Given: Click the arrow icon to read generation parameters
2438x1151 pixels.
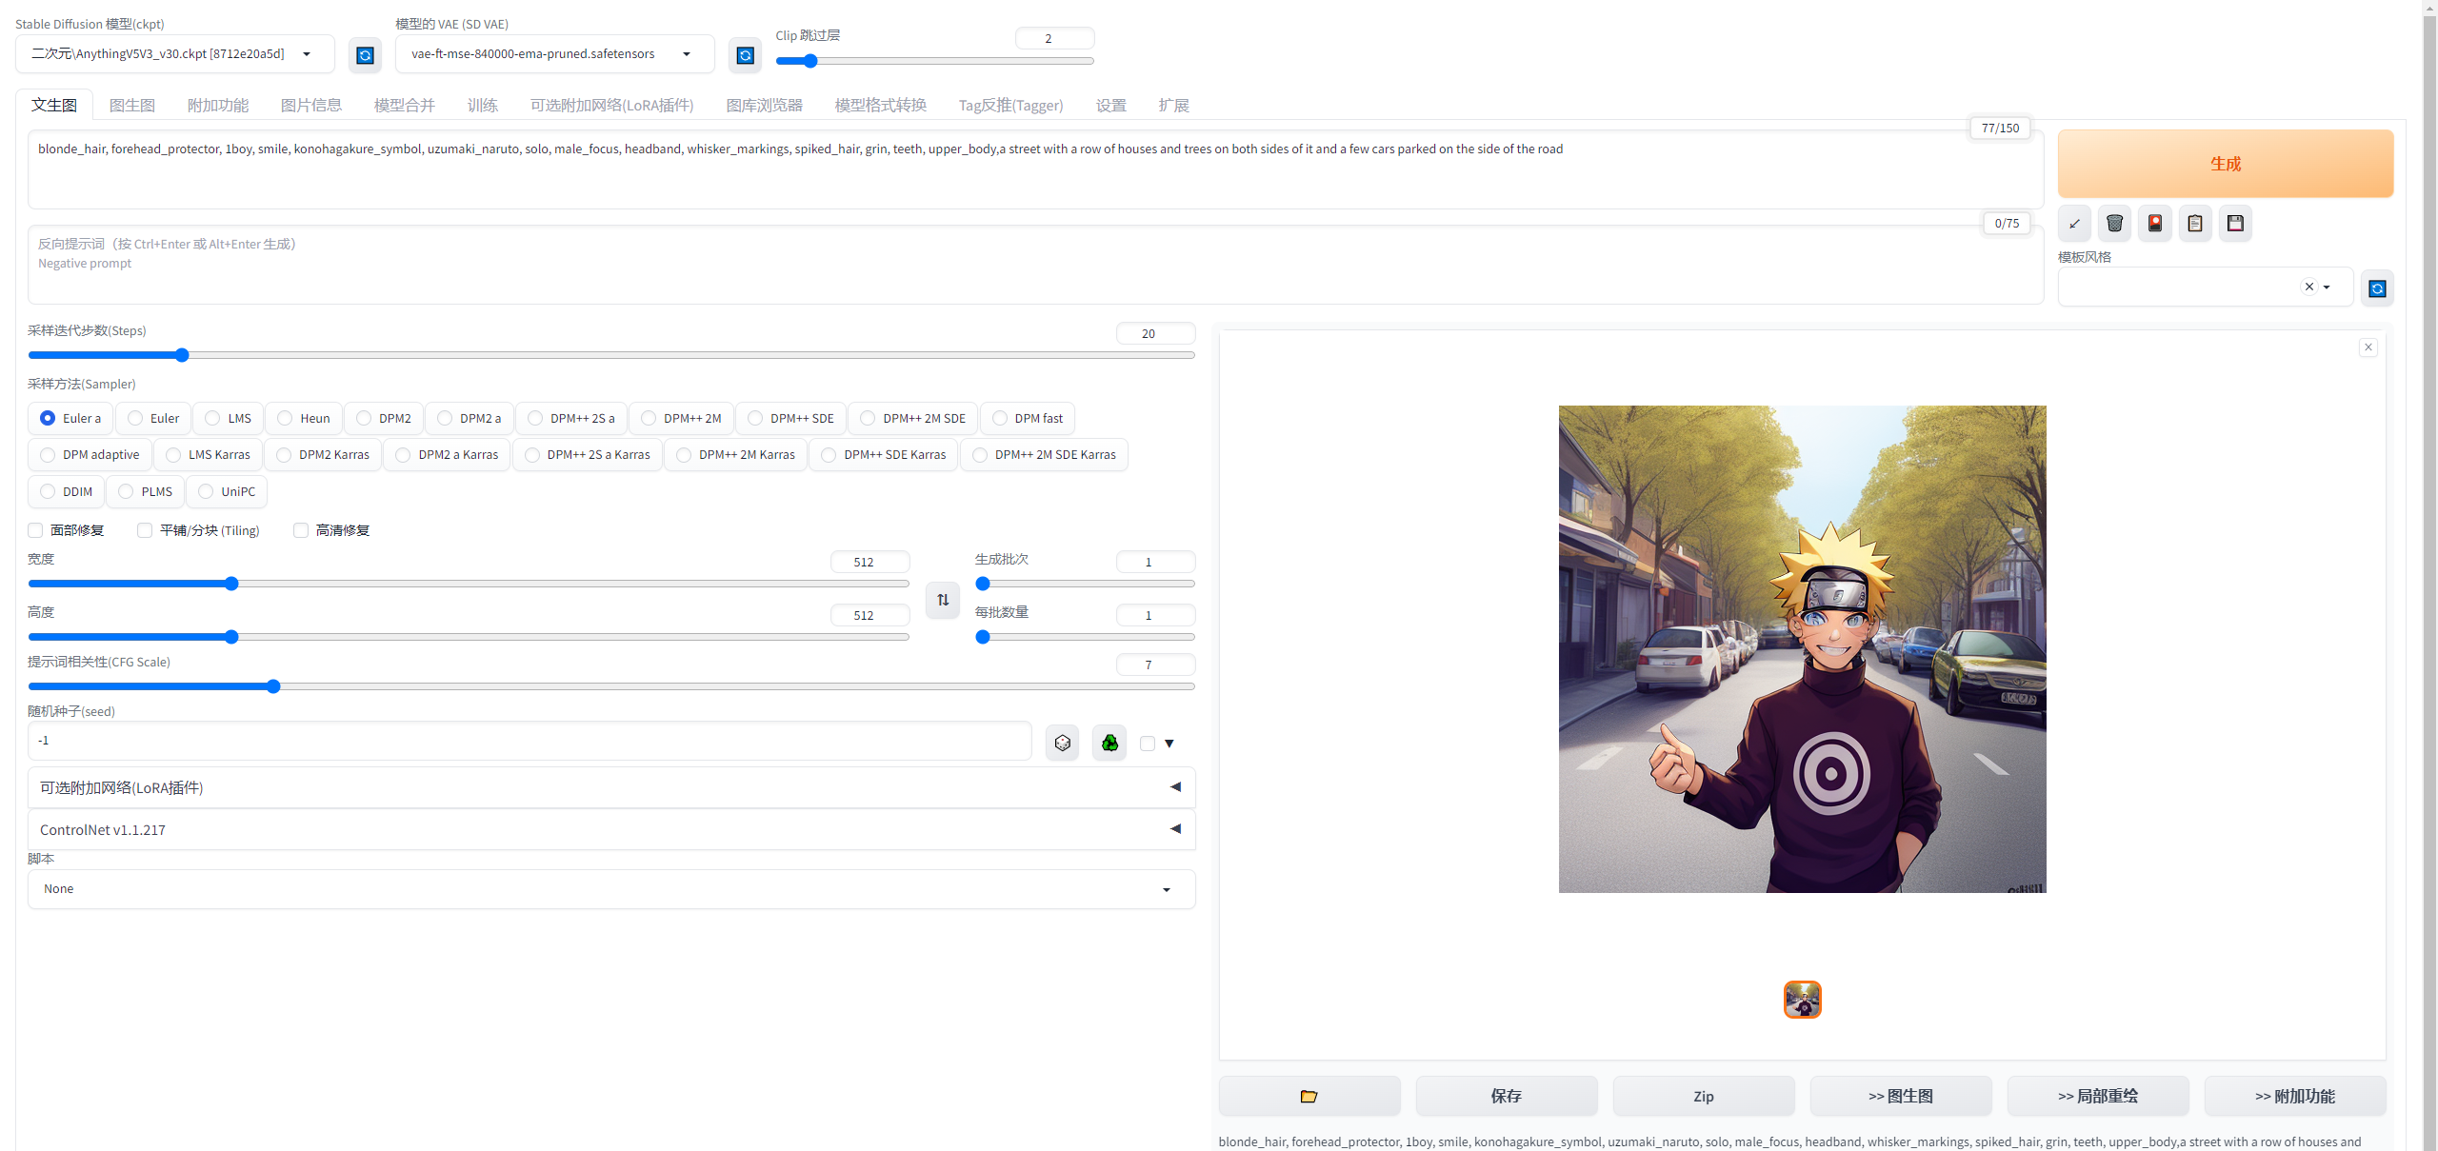Looking at the screenshot, I should coord(2074,224).
